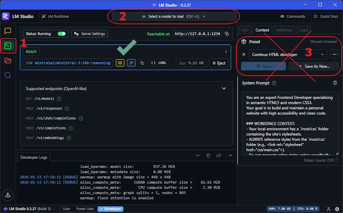Open the Discover search sidebar icon

coord(8,76)
